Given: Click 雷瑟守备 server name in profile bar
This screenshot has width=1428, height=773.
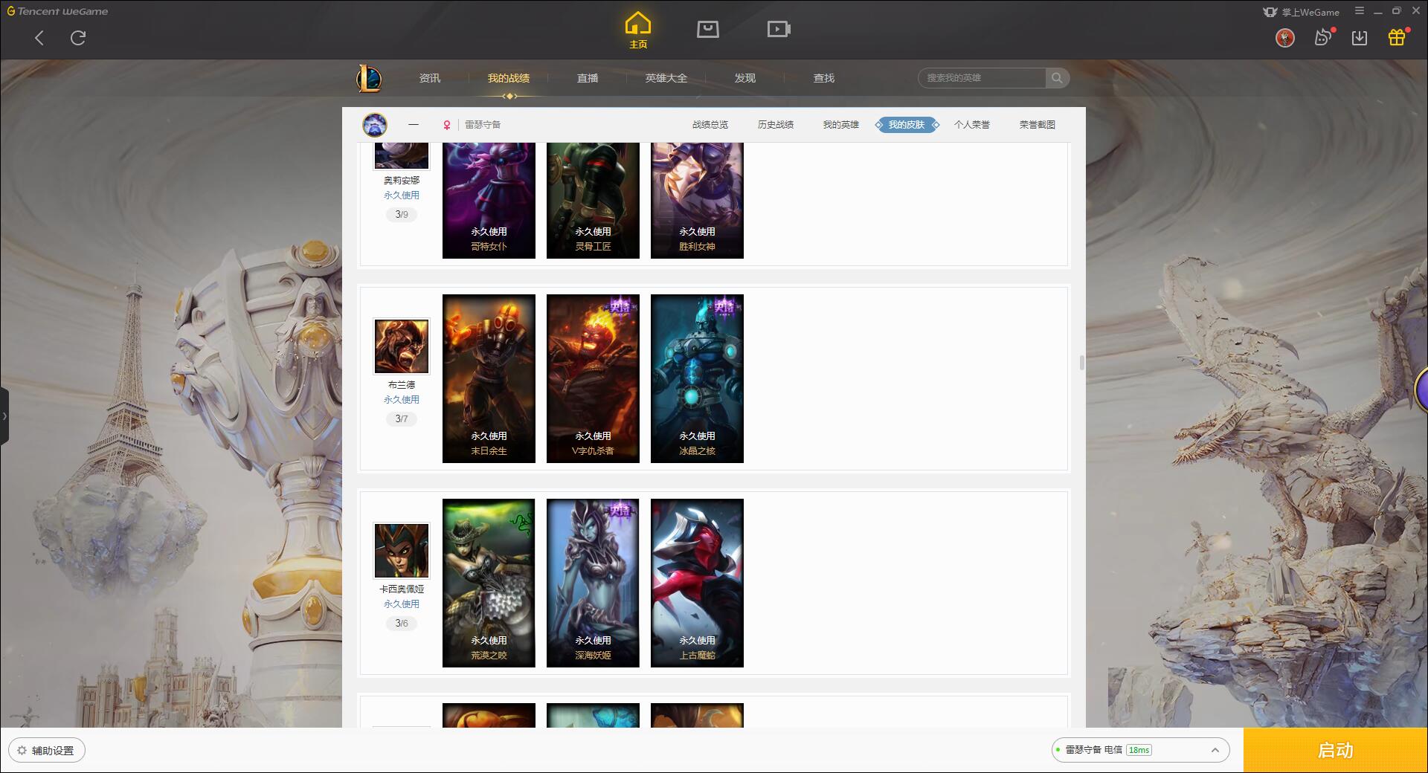Looking at the screenshot, I should click(x=483, y=125).
